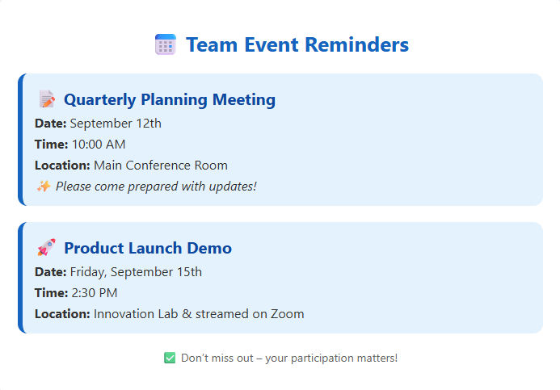Screen dimensions: 560x390
Task: Click the Friday, September 15th date
Action: [x=136, y=271]
